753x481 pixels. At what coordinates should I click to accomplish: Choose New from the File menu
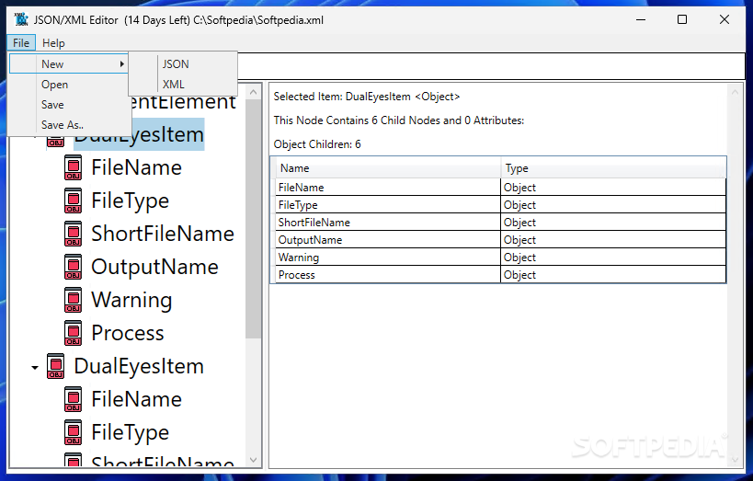click(69, 63)
